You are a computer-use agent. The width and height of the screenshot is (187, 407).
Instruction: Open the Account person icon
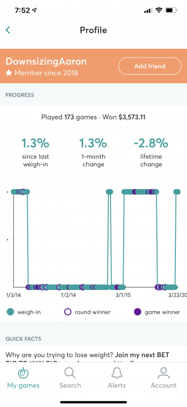[164, 373]
